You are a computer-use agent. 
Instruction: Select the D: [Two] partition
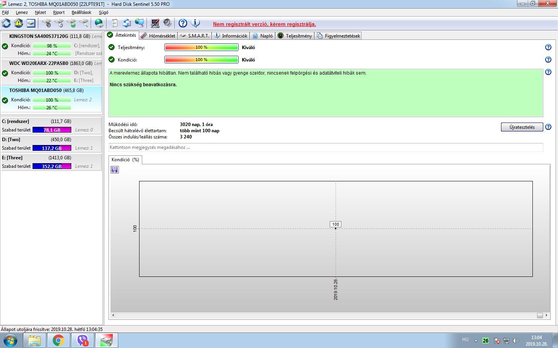52,144
